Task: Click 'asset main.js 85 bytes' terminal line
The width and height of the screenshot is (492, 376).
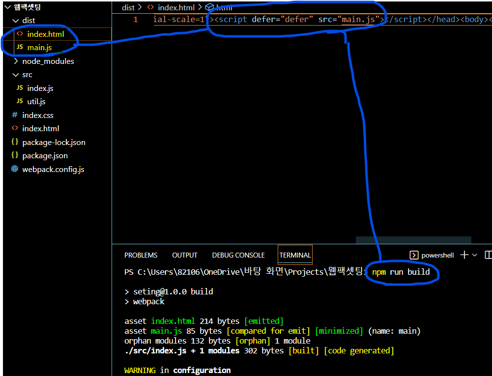Action: pyautogui.click(x=272, y=331)
